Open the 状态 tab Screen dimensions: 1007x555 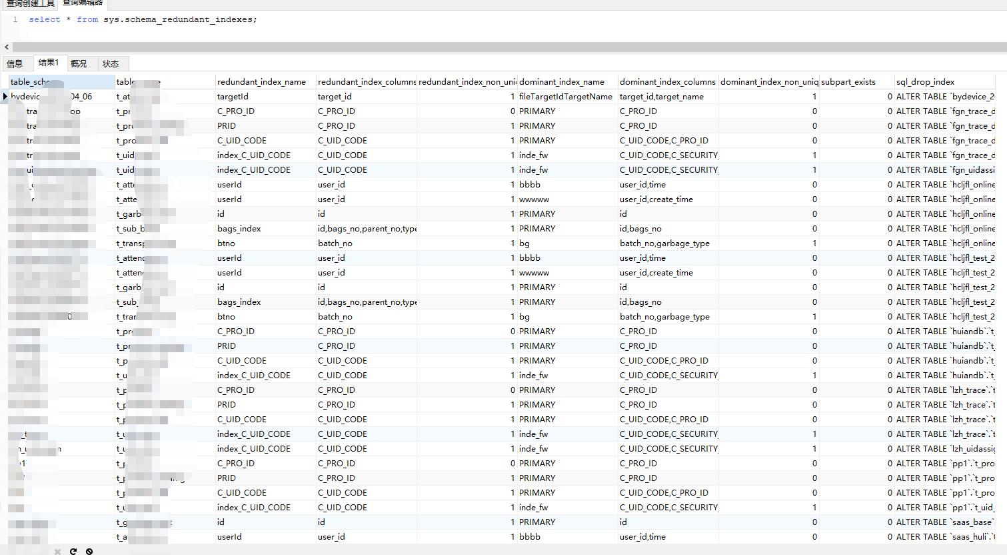click(111, 63)
